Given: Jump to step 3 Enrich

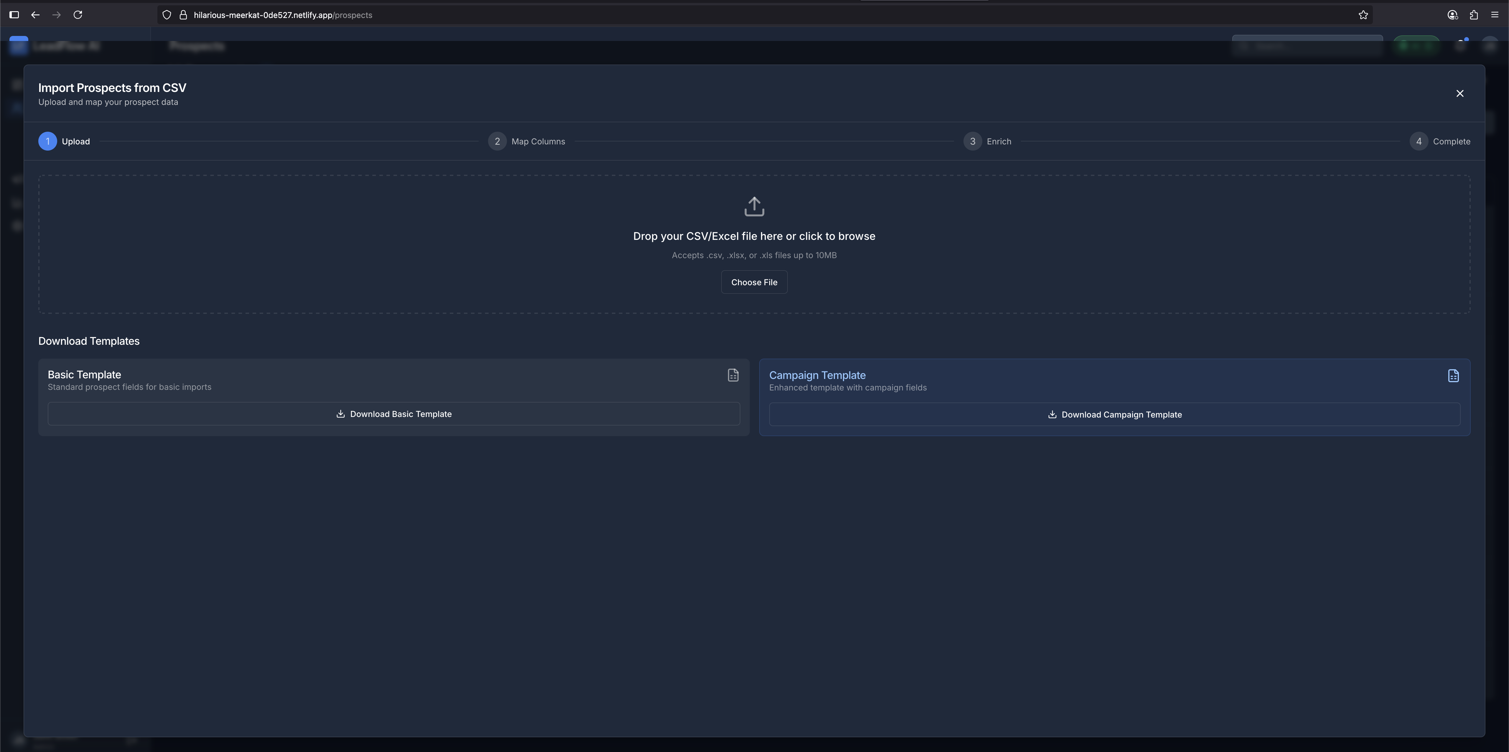Looking at the screenshot, I should click(x=972, y=142).
